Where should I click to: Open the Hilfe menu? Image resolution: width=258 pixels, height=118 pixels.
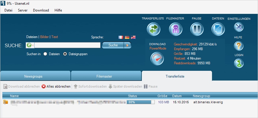pyautogui.click(x=58, y=10)
